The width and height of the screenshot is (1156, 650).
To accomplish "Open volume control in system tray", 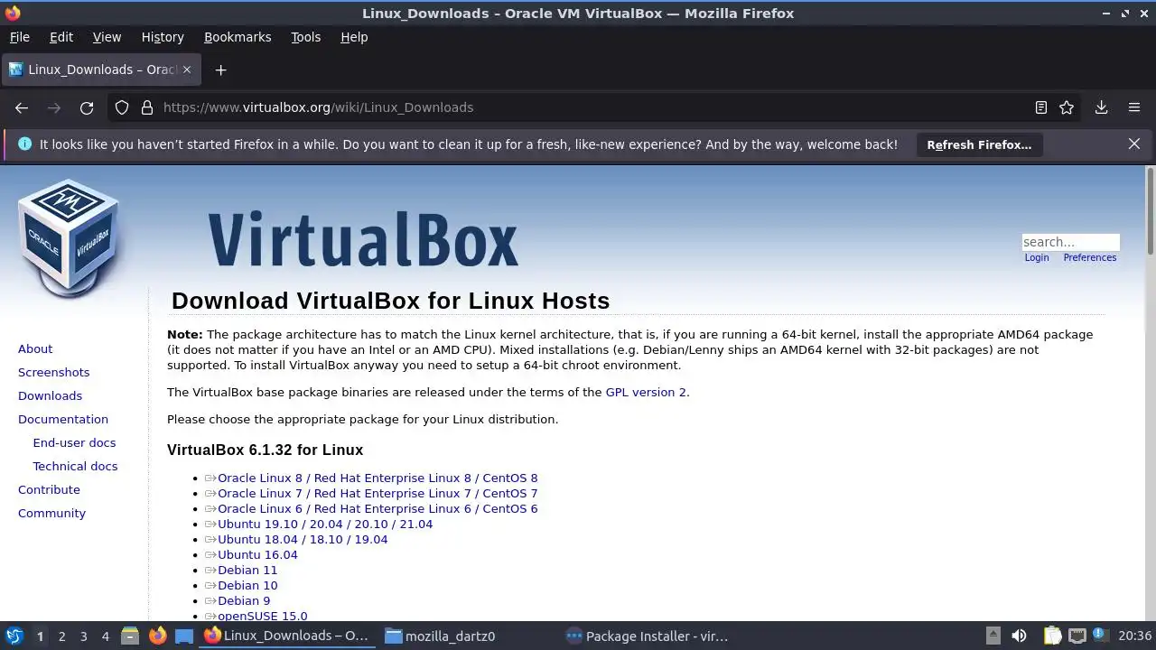I will 1019,636.
